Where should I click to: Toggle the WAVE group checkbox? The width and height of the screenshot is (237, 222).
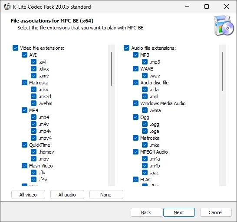(x=135, y=69)
